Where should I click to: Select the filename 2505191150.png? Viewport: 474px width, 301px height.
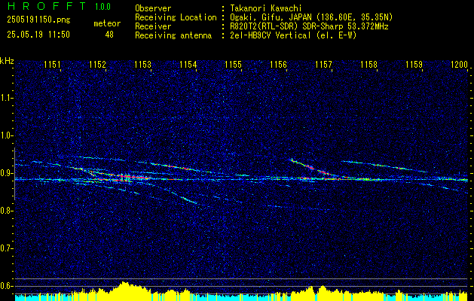(x=38, y=20)
